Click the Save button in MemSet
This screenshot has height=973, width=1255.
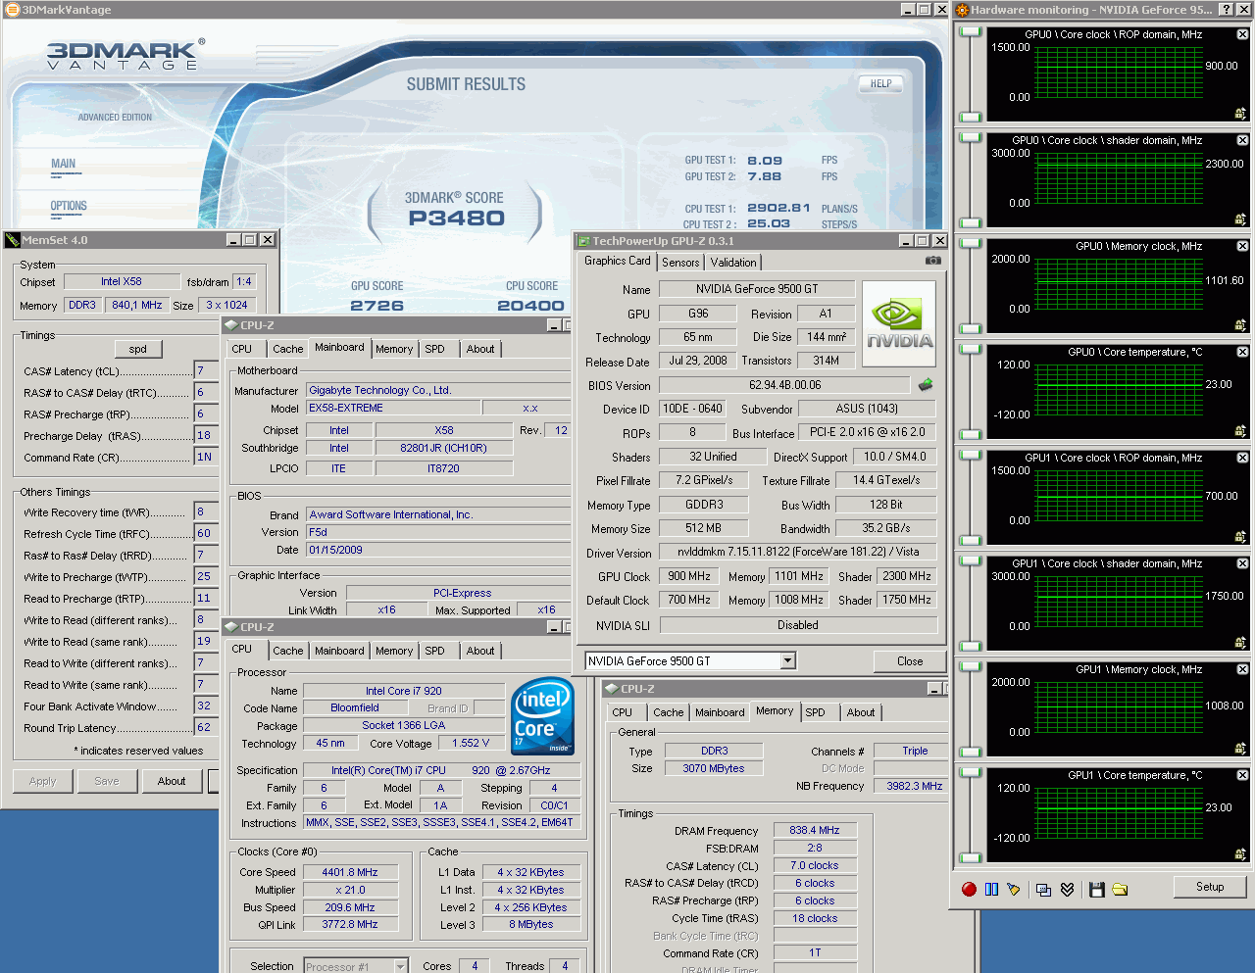point(107,781)
